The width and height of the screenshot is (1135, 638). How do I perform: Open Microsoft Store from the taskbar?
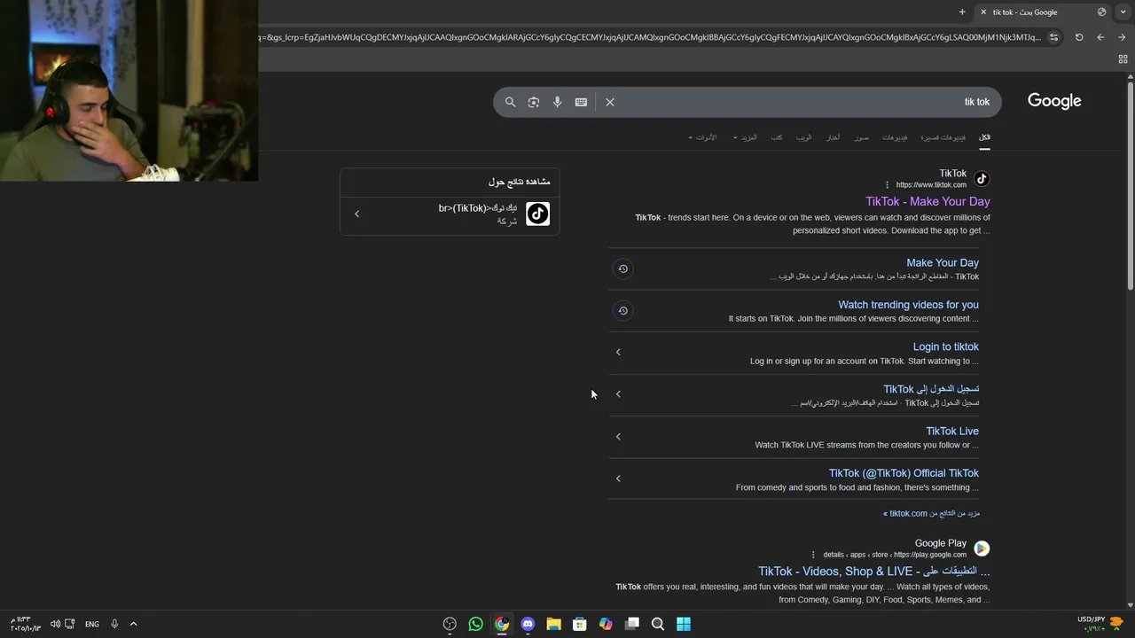[x=580, y=624]
